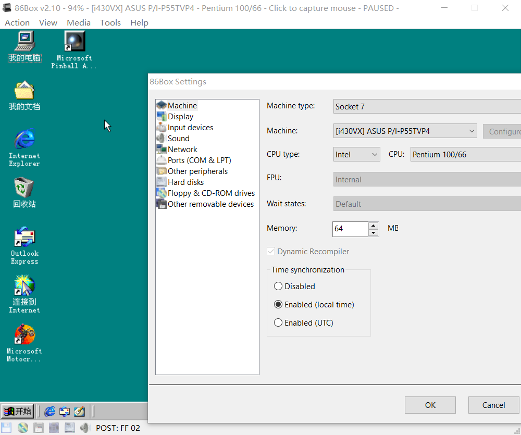Open Ports (COM & LPT) settings

[194, 160]
